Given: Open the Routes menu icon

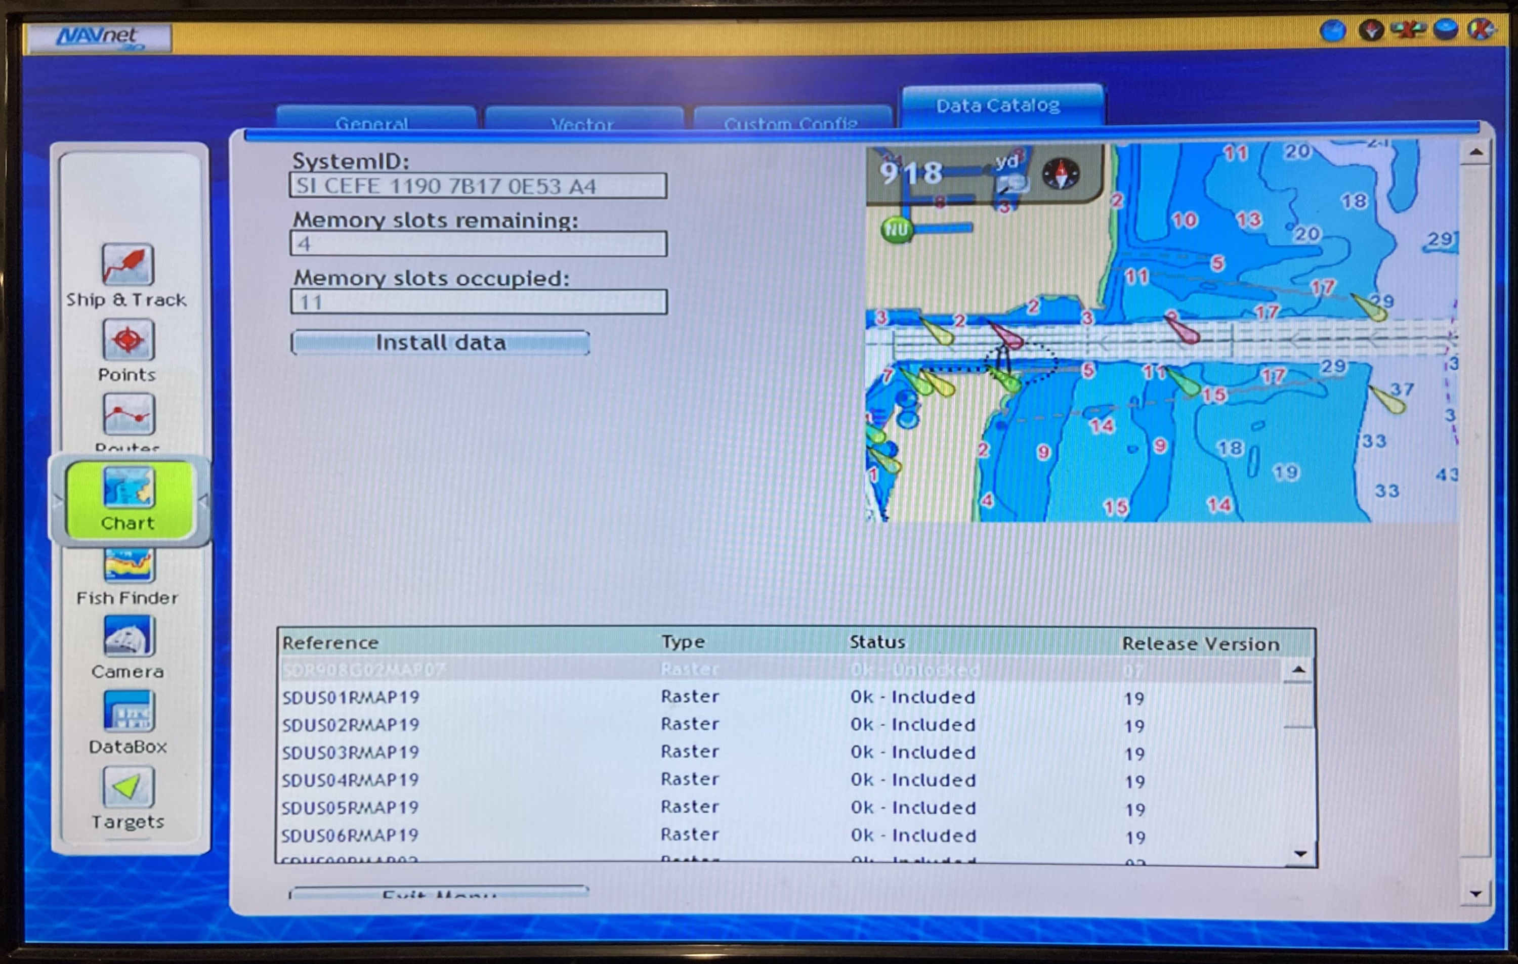Looking at the screenshot, I should tap(128, 415).
